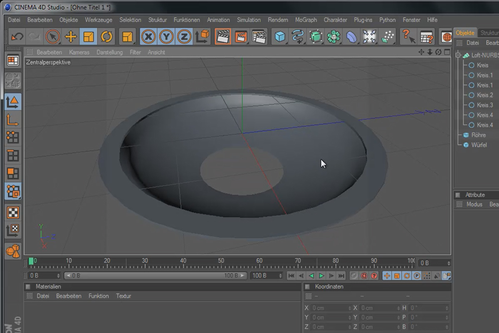Collapse the Loft-NURBS object tree
Screen dimensions: 499x333
[458, 55]
